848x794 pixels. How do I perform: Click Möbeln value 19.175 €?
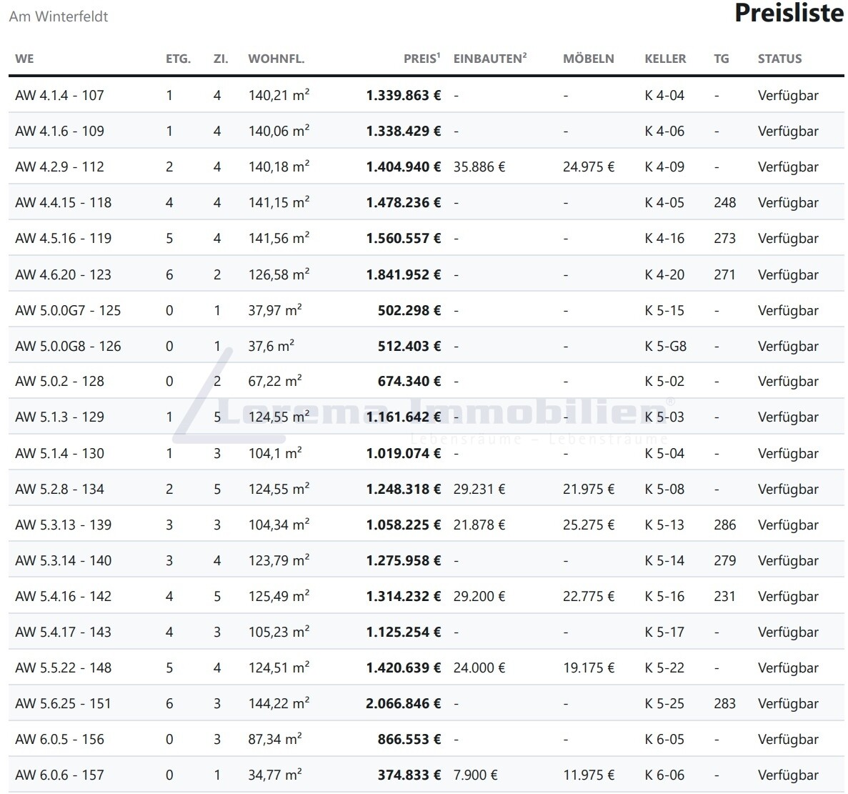[589, 668]
